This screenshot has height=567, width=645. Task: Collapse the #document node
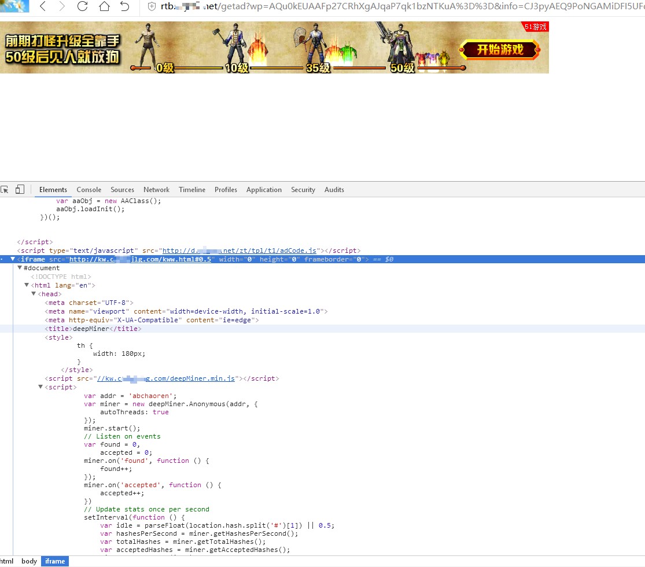pos(19,268)
